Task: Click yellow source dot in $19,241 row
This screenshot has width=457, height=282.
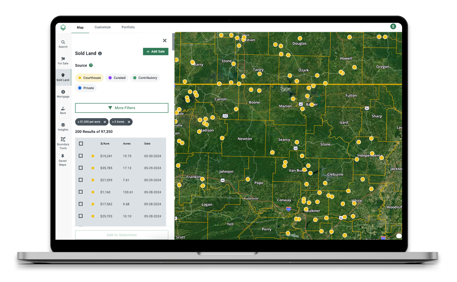Action: coord(93,156)
